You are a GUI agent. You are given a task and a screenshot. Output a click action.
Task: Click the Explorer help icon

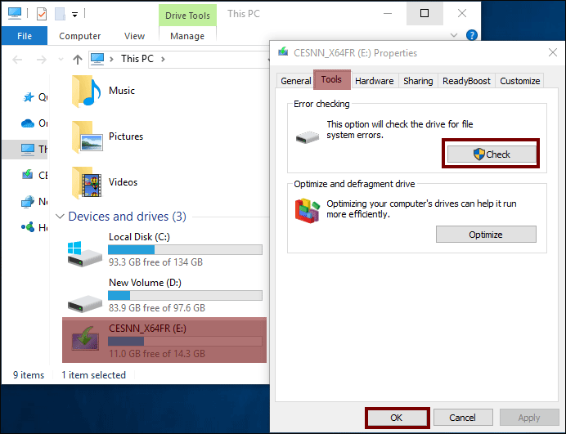click(x=472, y=35)
